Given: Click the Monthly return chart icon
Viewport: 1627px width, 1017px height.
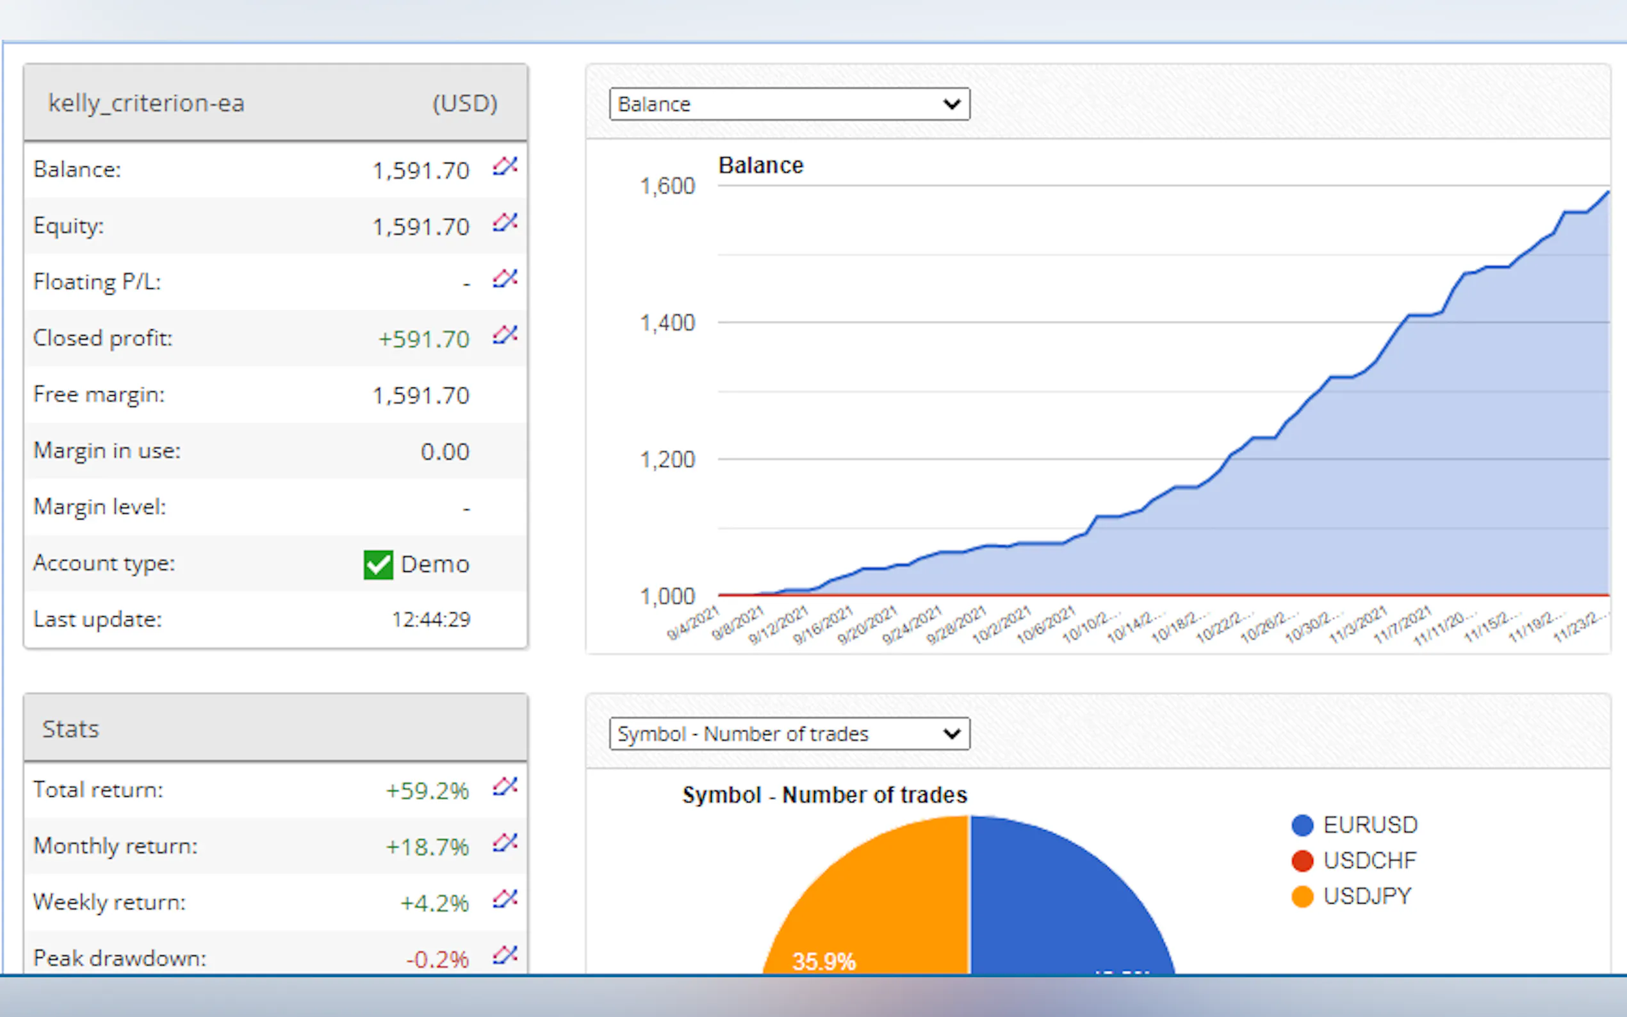Looking at the screenshot, I should coord(505,843).
